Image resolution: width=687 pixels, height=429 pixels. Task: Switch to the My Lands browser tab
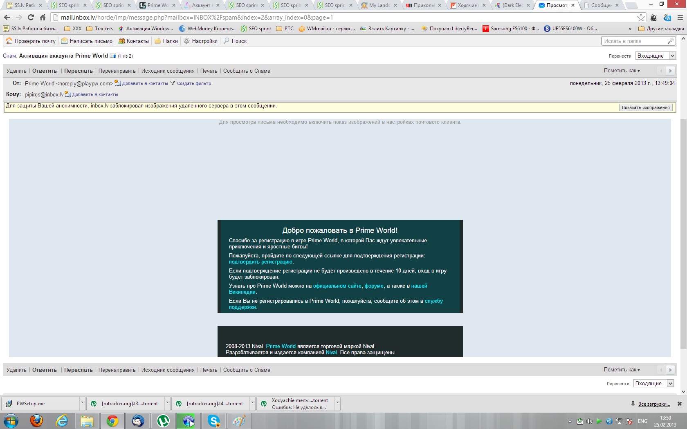[x=379, y=5]
